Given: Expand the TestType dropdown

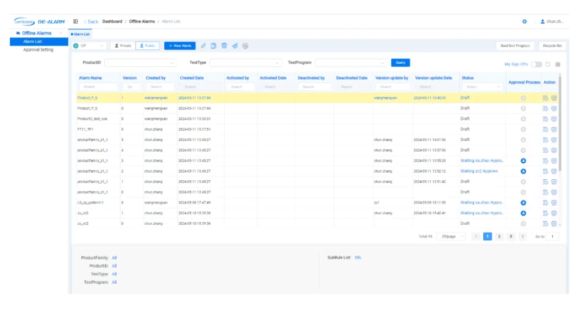Looking at the screenshot, I should [246, 63].
